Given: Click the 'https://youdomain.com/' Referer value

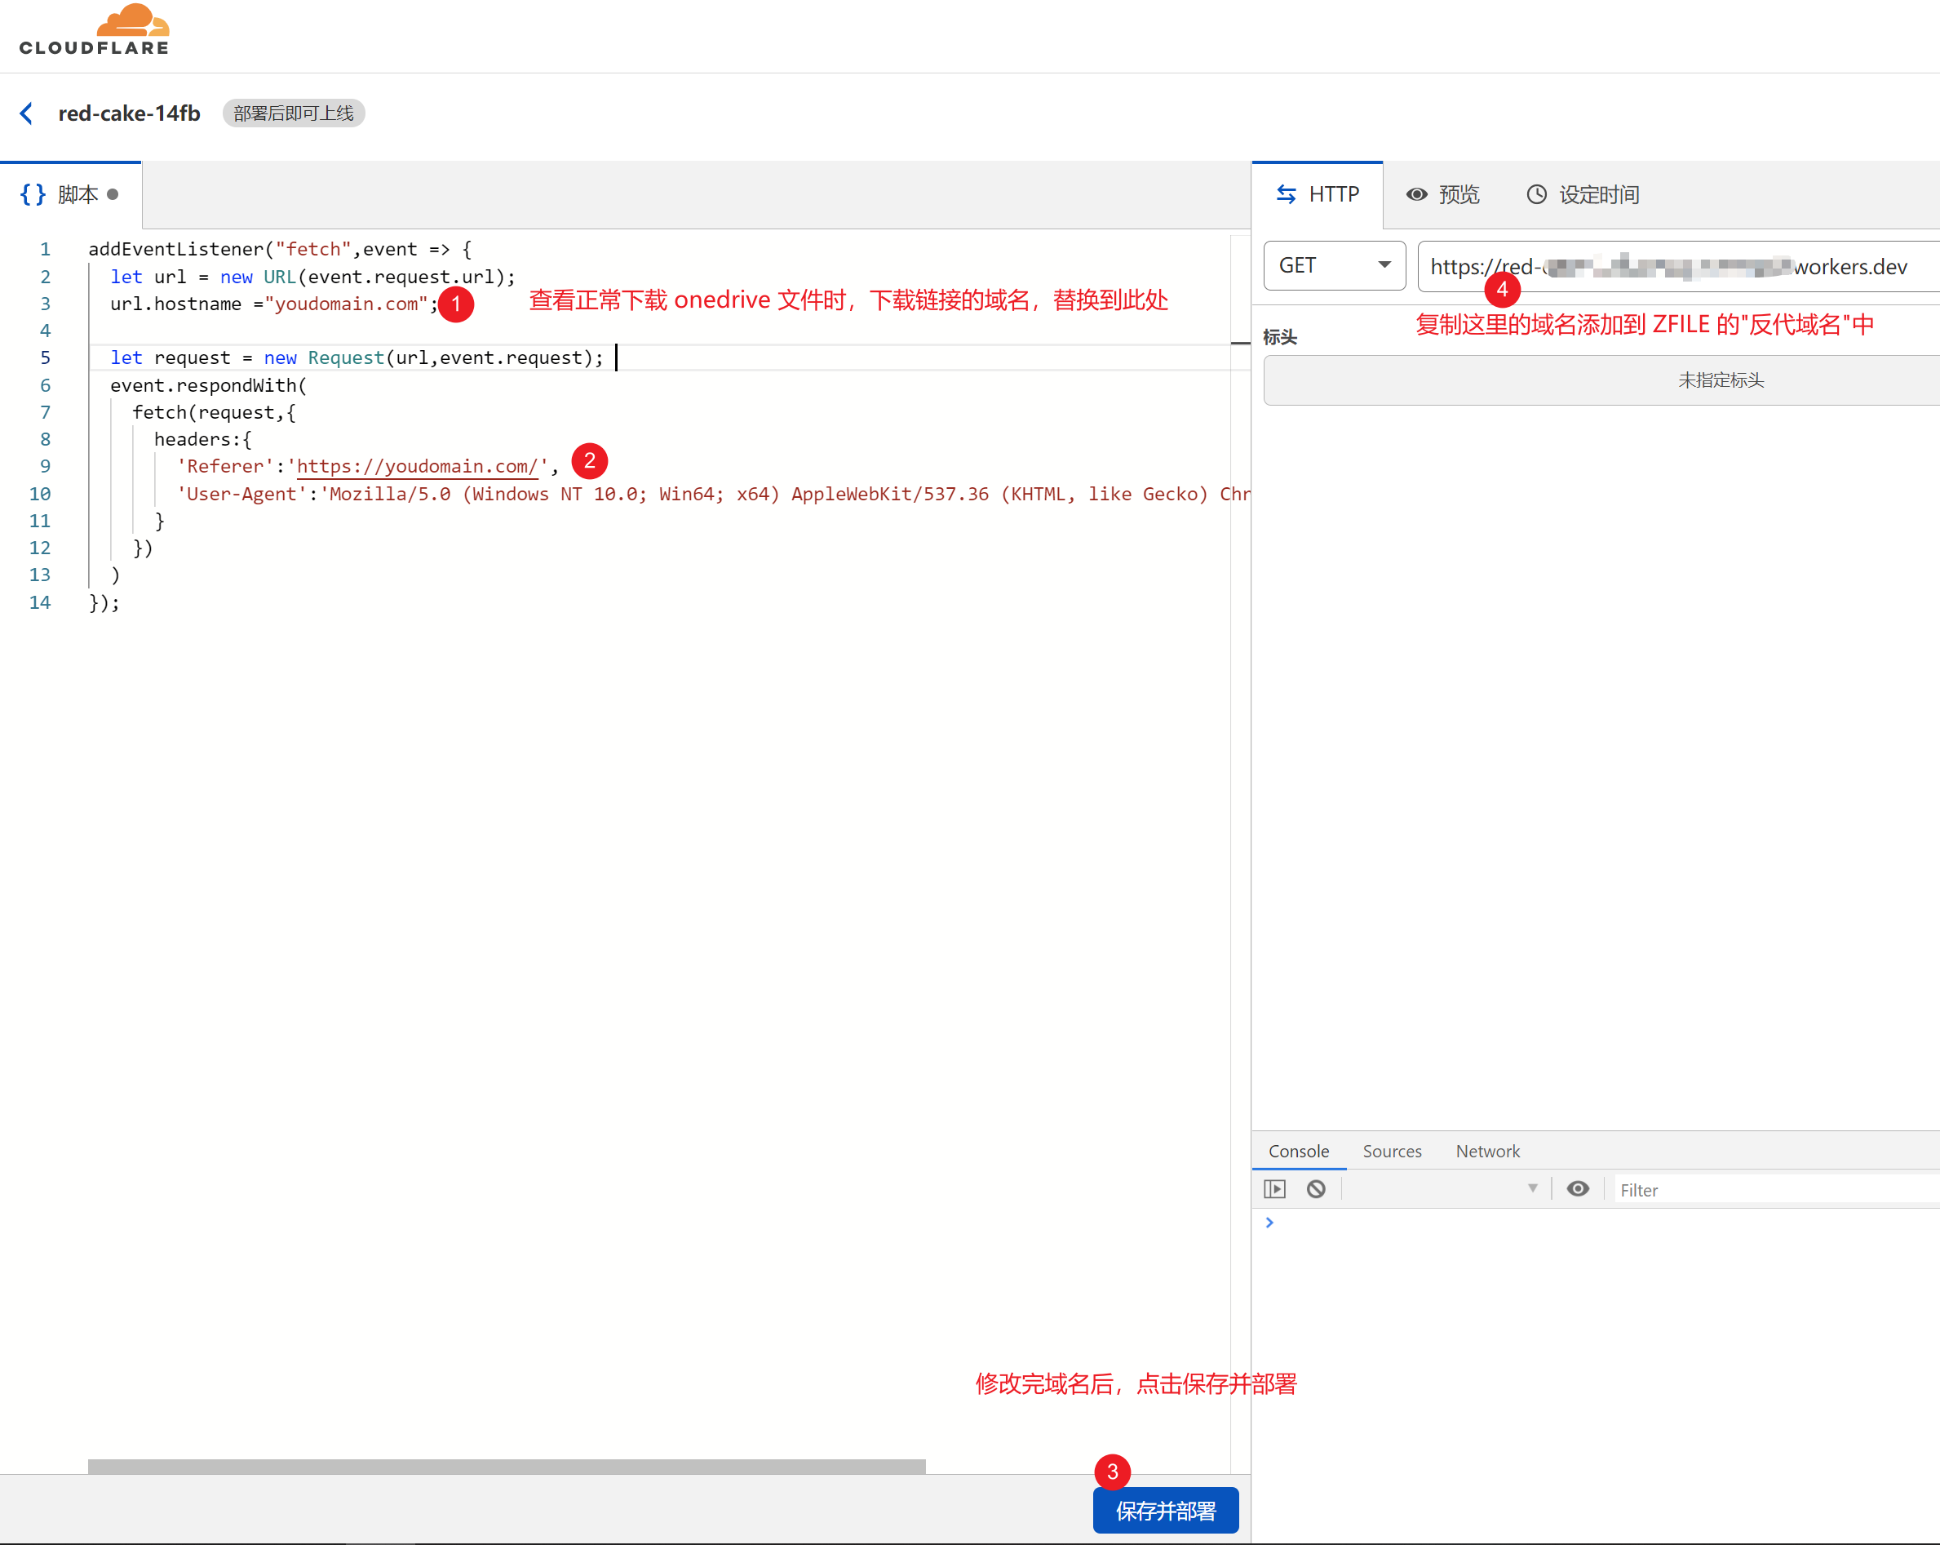Looking at the screenshot, I should coord(418,466).
